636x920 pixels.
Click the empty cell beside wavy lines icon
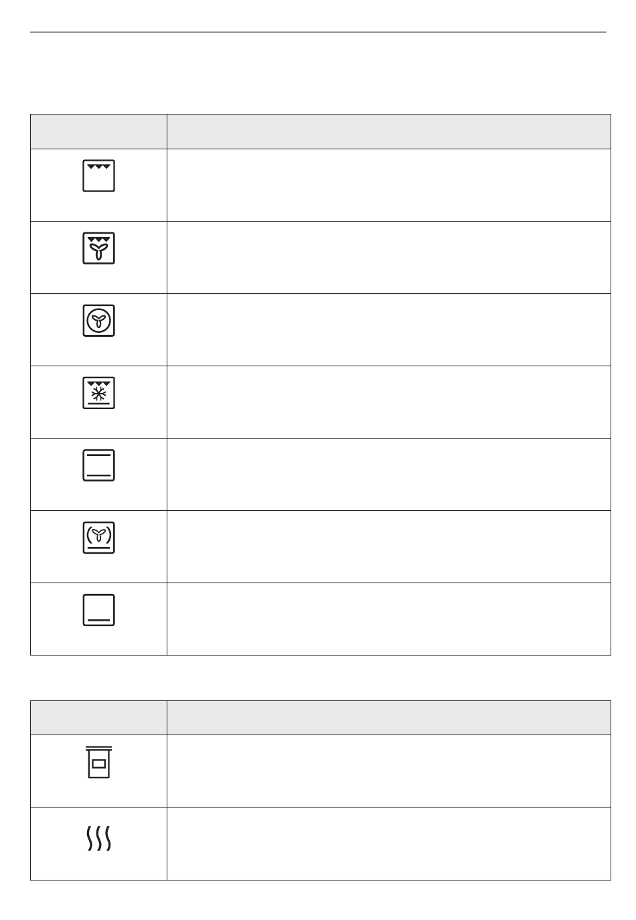pyautogui.click(x=389, y=844)
